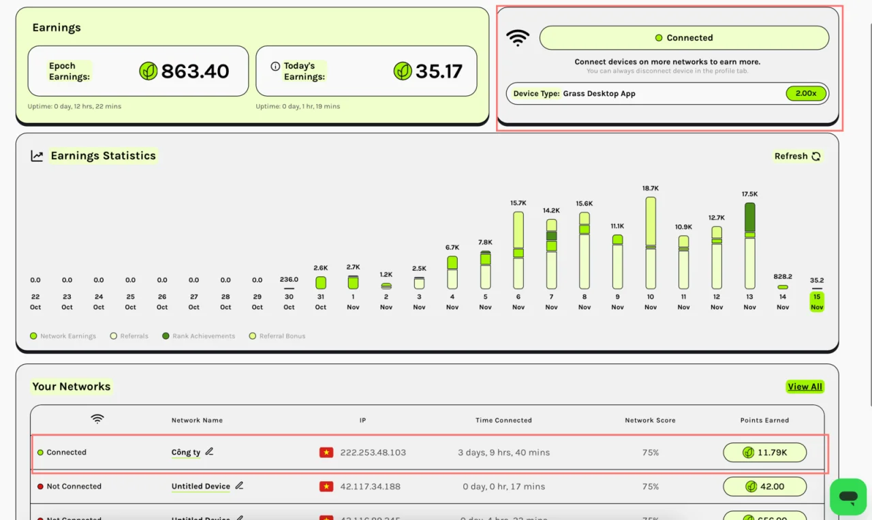The height and width of the screenshot is (520, 872).
Task: Click the IP address 222.253.48.103
Action: (x=373, y=452)
